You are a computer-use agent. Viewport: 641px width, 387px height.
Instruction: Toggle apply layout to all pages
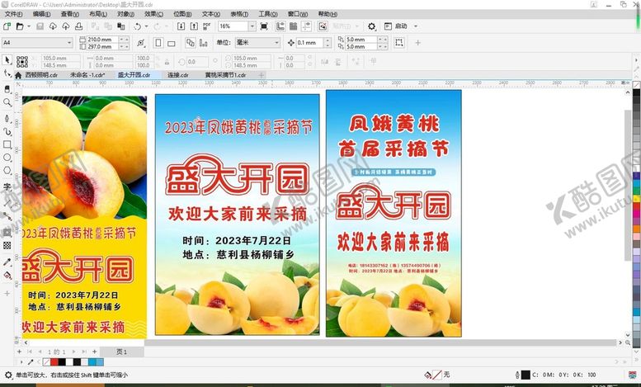click(191, 43)
